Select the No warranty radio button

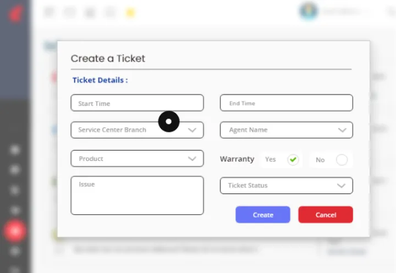pos(342,160)
